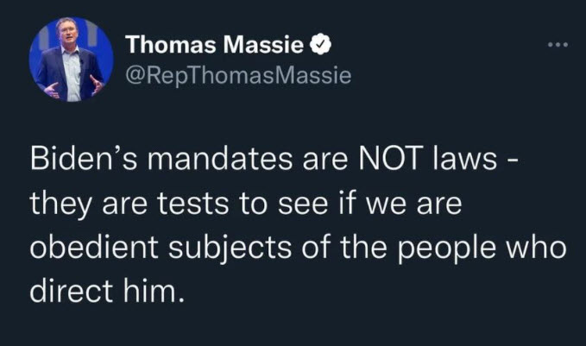The width and height of the screenshot is (586, 346).
Task: Open the three-dot more options menu
Action: point(558,45)
